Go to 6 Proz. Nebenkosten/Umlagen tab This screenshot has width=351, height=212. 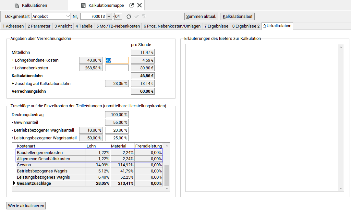pyautogui.click(x=172, y=26)
